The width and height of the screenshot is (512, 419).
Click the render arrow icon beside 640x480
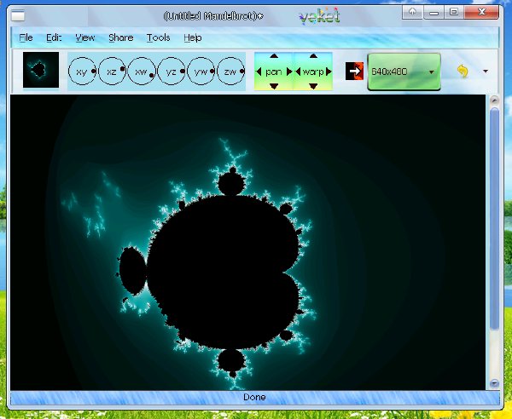(354, 71)
